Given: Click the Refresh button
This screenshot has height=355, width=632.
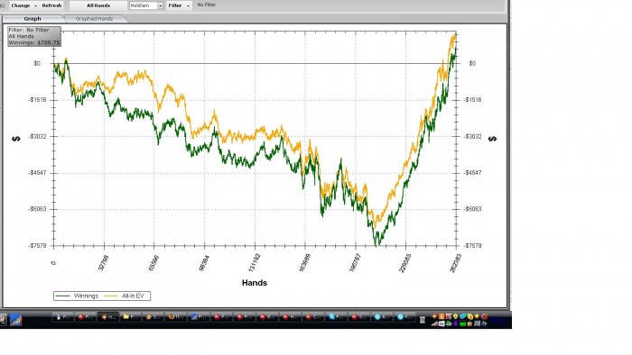Looking at the screenshot, I should pyautogui.click(x=51, y=5).
